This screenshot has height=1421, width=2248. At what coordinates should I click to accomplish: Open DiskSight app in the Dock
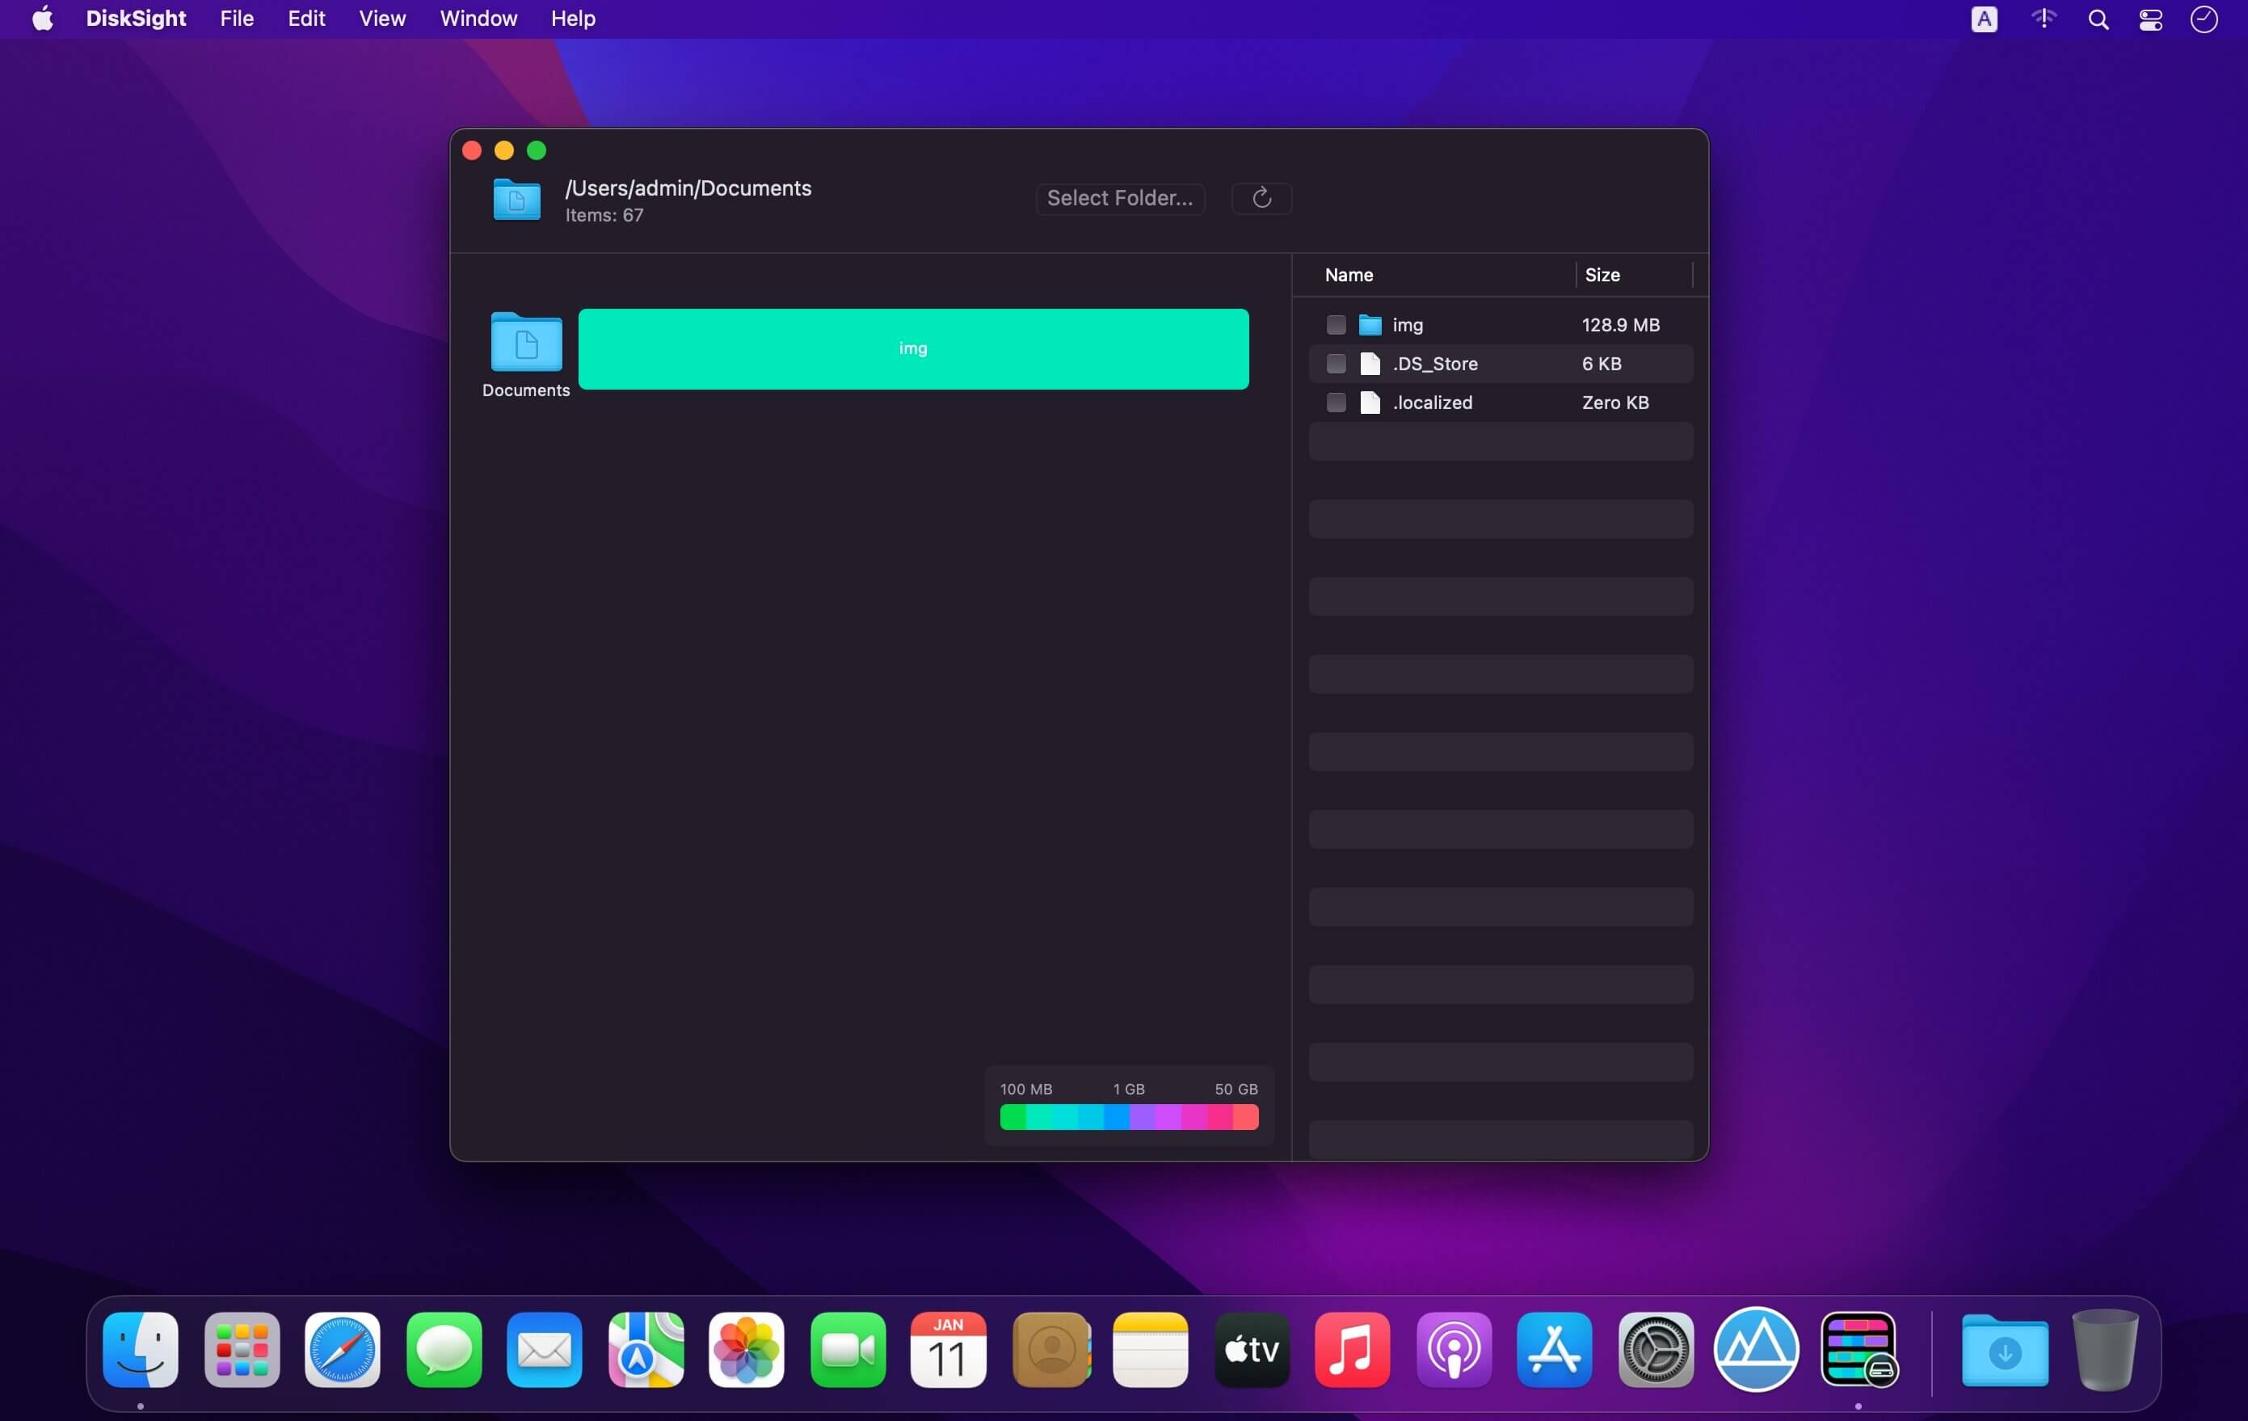click(1858, 1349)
